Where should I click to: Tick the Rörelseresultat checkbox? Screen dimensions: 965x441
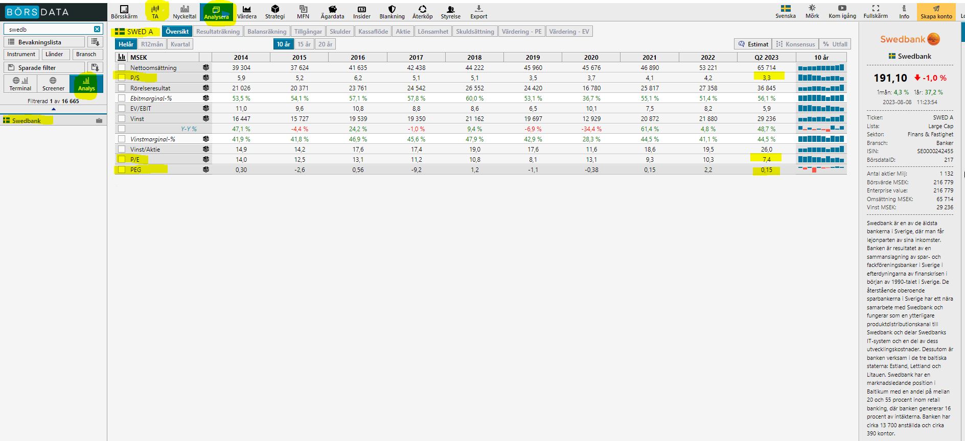[x=122, y=88]
